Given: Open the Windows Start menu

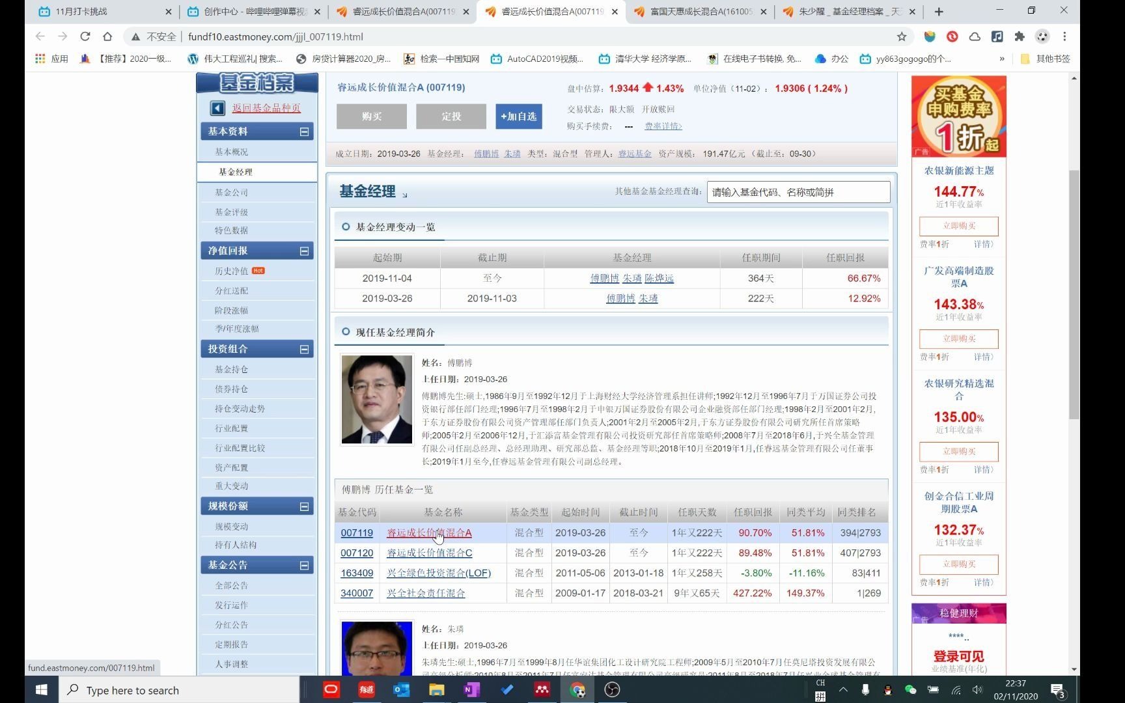Looking at the screenshot, I should tap(42, 690).
